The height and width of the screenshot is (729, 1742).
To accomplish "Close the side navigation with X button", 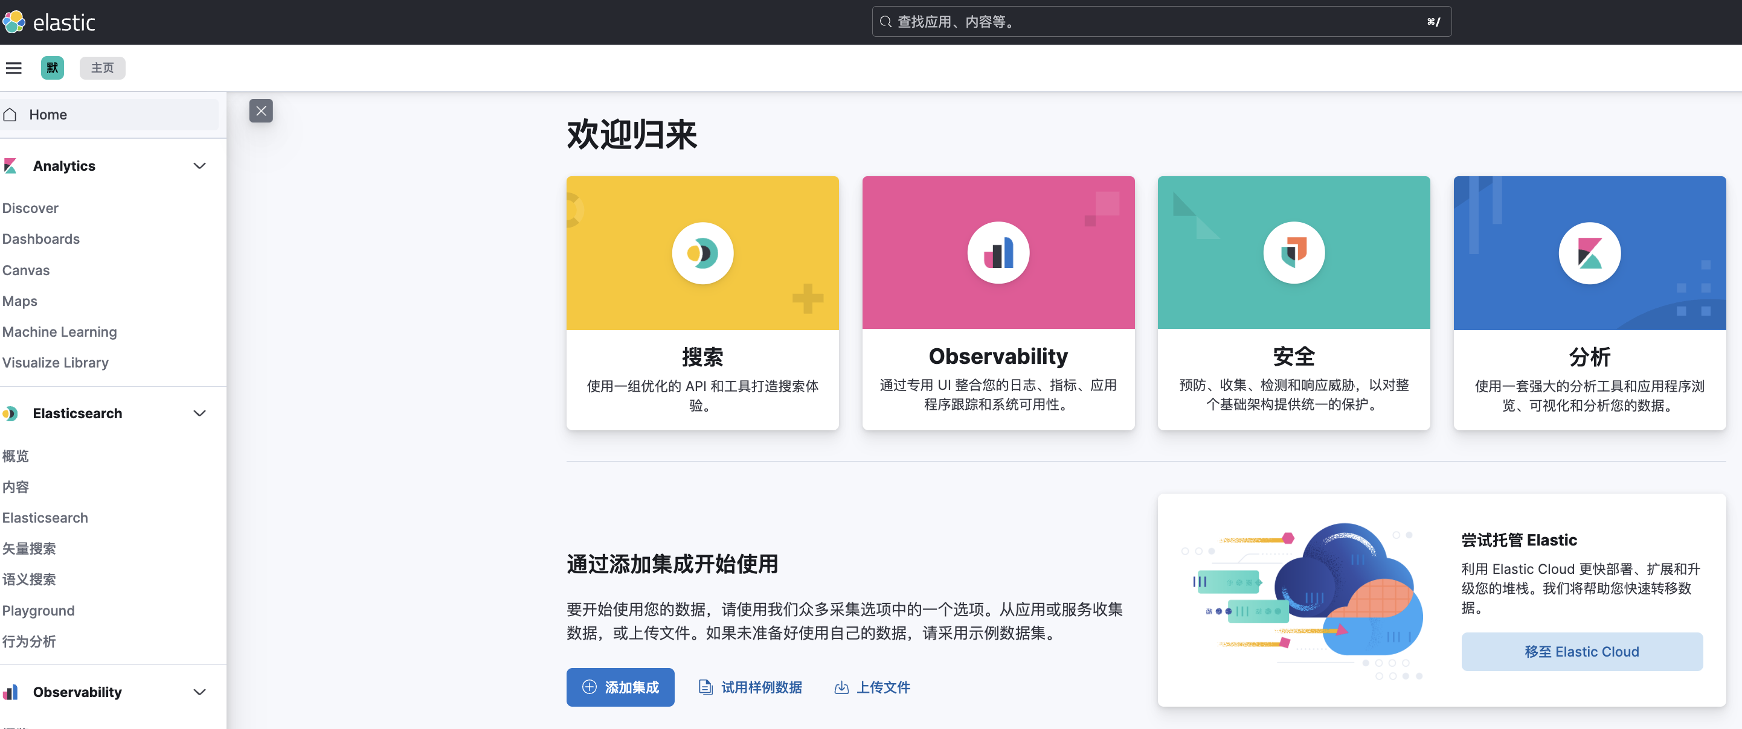I will pyautogui.click(x=261, y=111).
